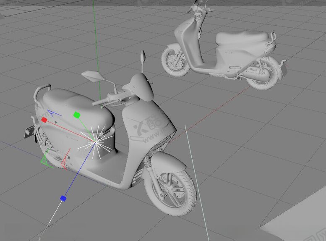Select the background scooter's rear wheel

[x=263, y=73]
